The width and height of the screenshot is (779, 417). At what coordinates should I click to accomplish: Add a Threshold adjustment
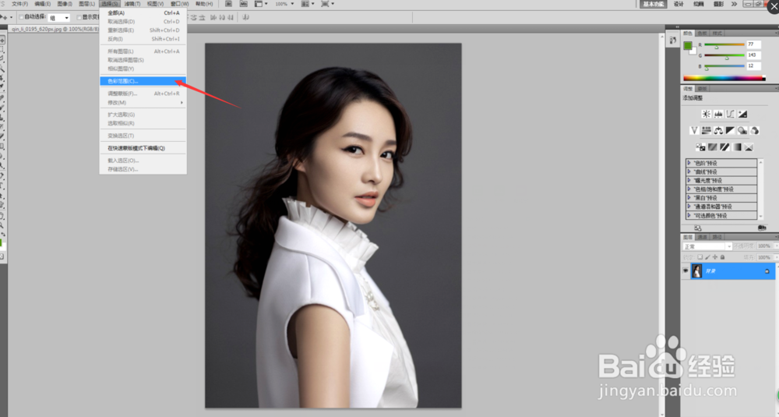724,147
